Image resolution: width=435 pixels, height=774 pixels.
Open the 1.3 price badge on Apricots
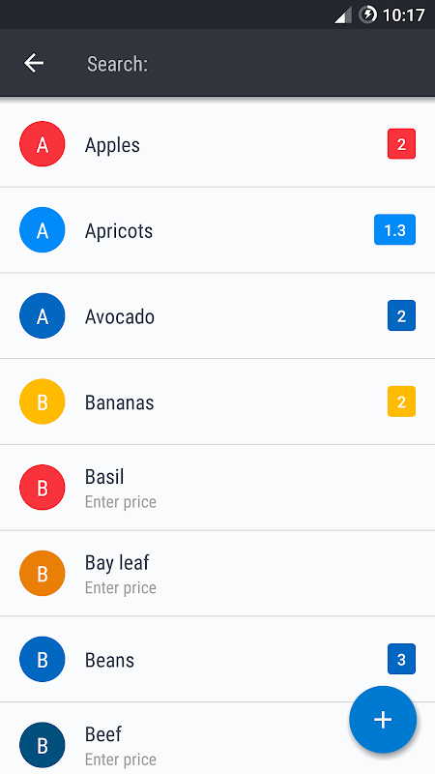(x=394, y=230)
